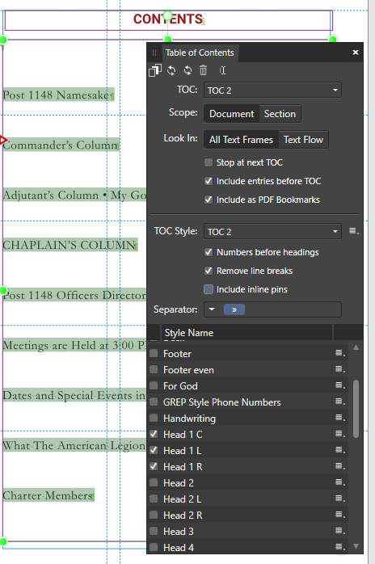Click the second update icon beside the trash
The width and height of the screenshot is (375, 564).
187,70
